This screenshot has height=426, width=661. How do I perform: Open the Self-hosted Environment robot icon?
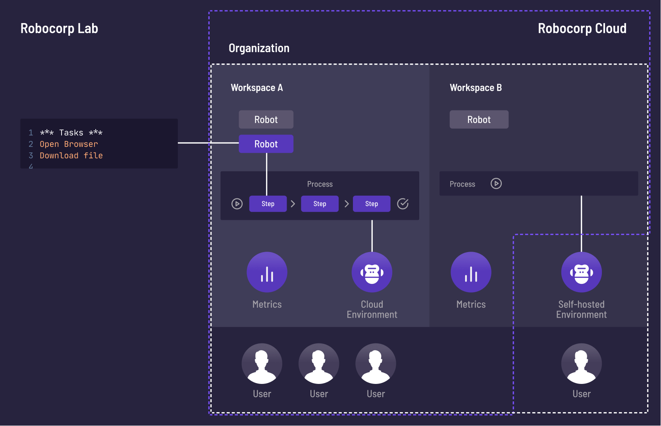[582, 272]
